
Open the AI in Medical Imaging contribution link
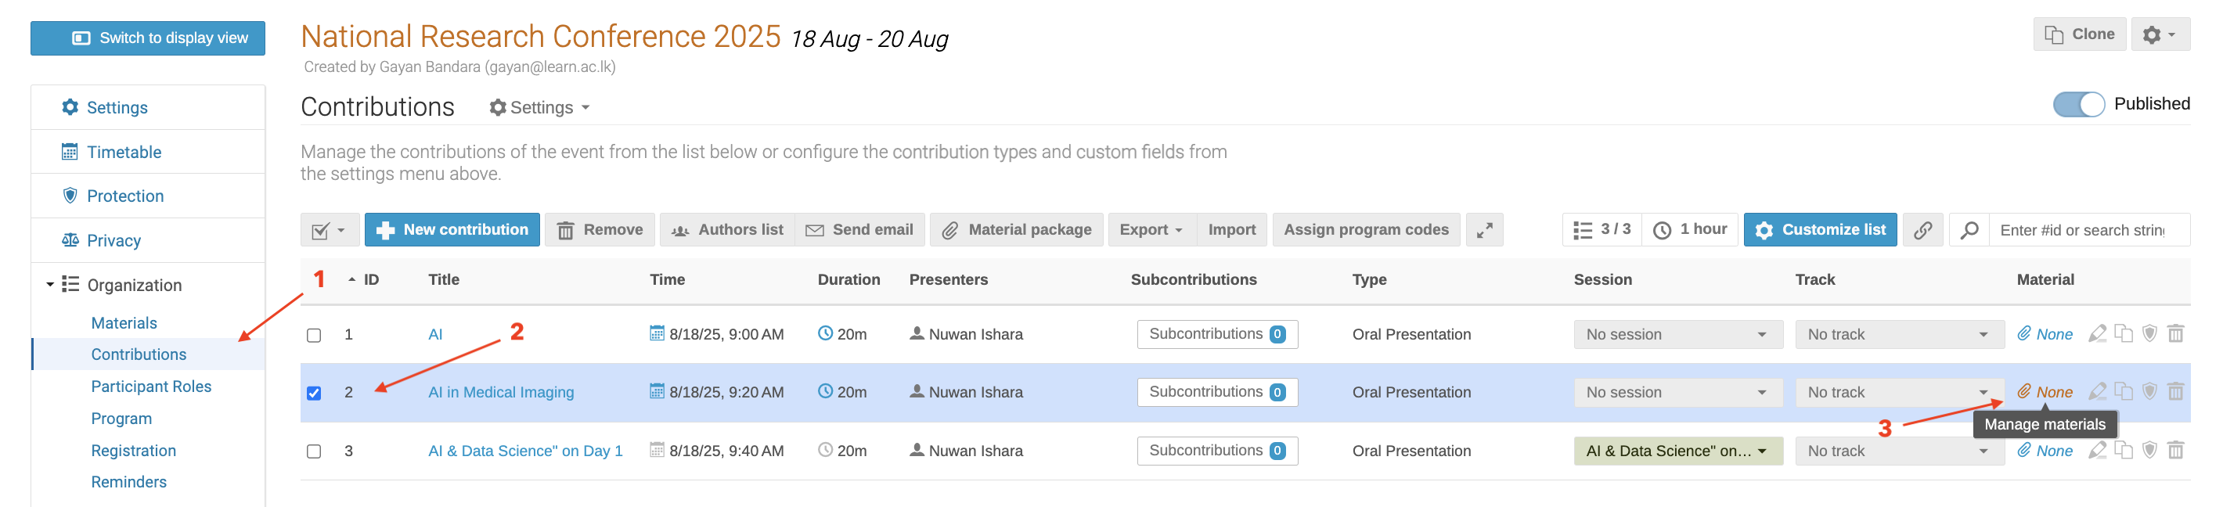[x=500, y=392]
